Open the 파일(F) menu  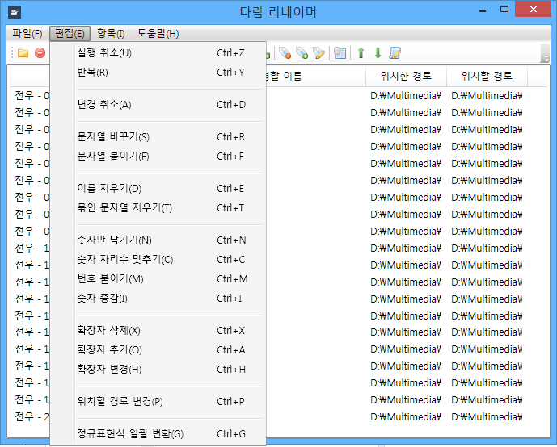pyautogui.click(x=27, y=33)
